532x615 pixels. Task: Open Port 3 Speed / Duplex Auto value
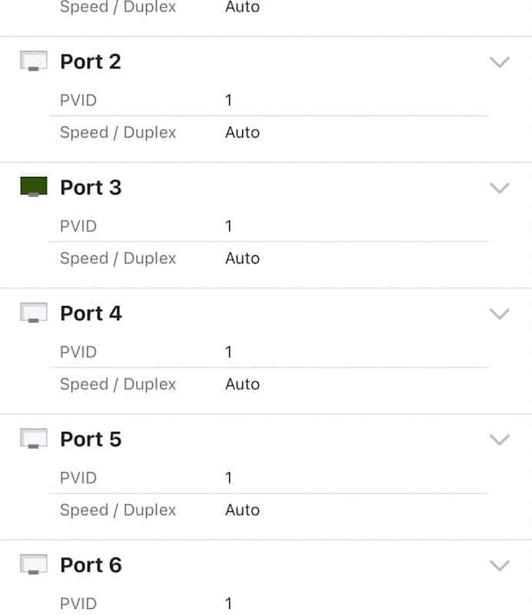pos(242,258)
